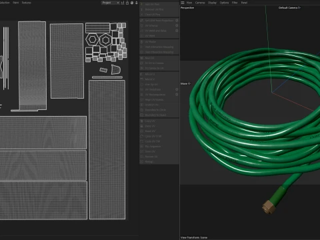Activate the UV Peeler tool
Viewport: 320px width, 240px height.
click(x=159, y=42)
